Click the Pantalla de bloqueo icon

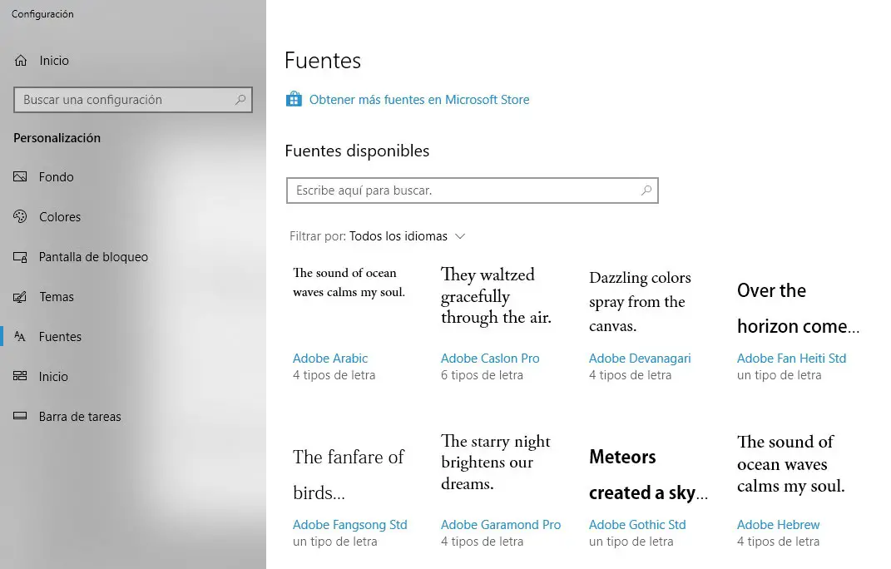tap(20, 257)
